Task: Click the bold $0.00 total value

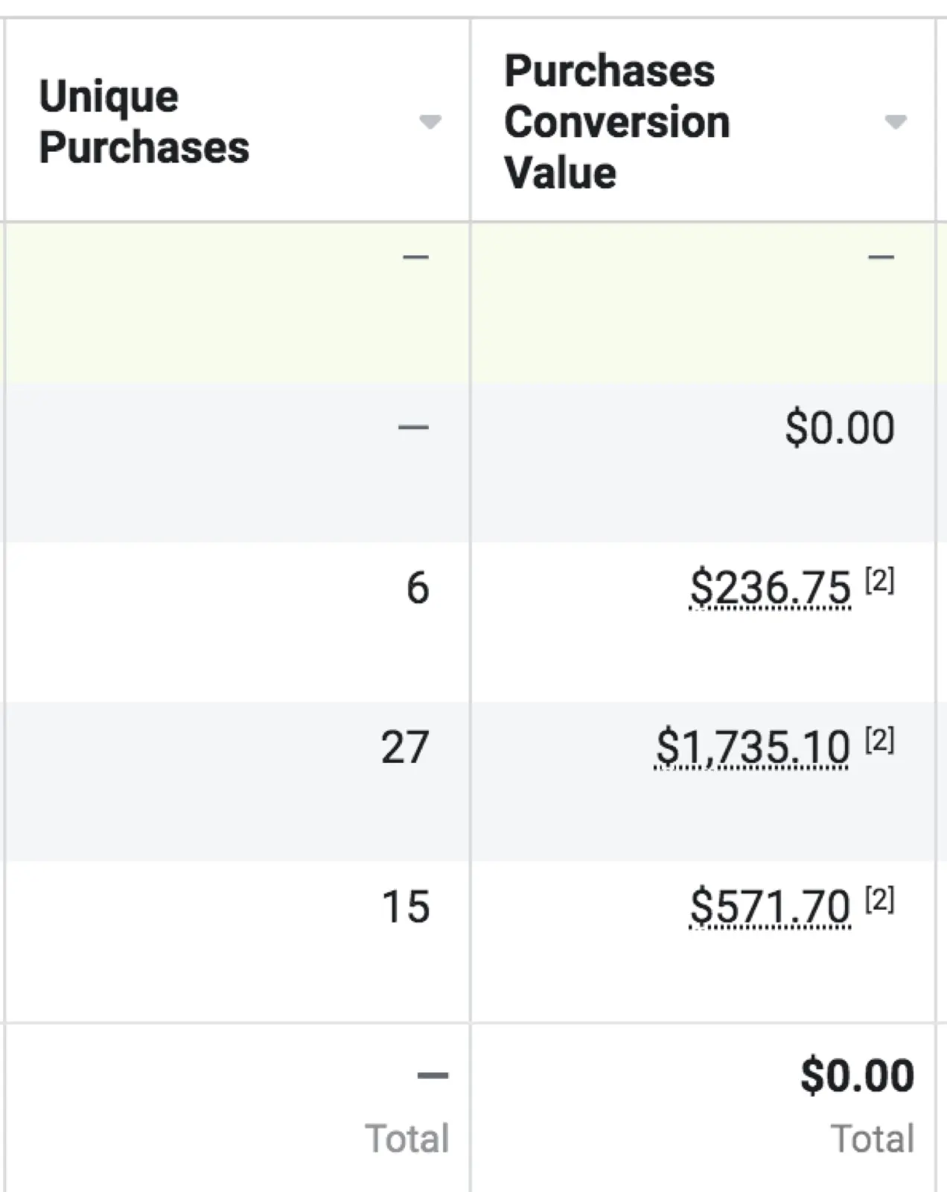Action: tap(857, 1076)
